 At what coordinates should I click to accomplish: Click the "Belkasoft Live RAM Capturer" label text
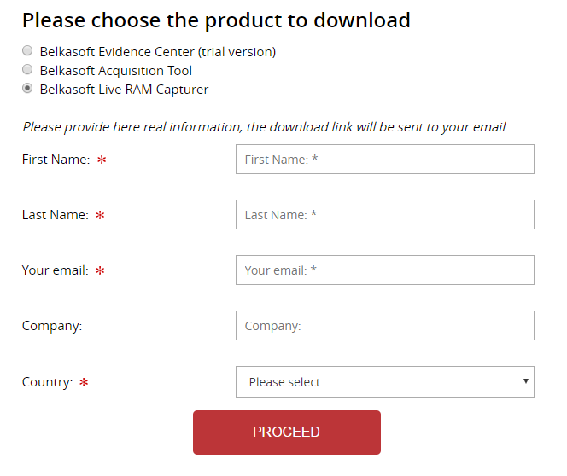pos(124,90)
